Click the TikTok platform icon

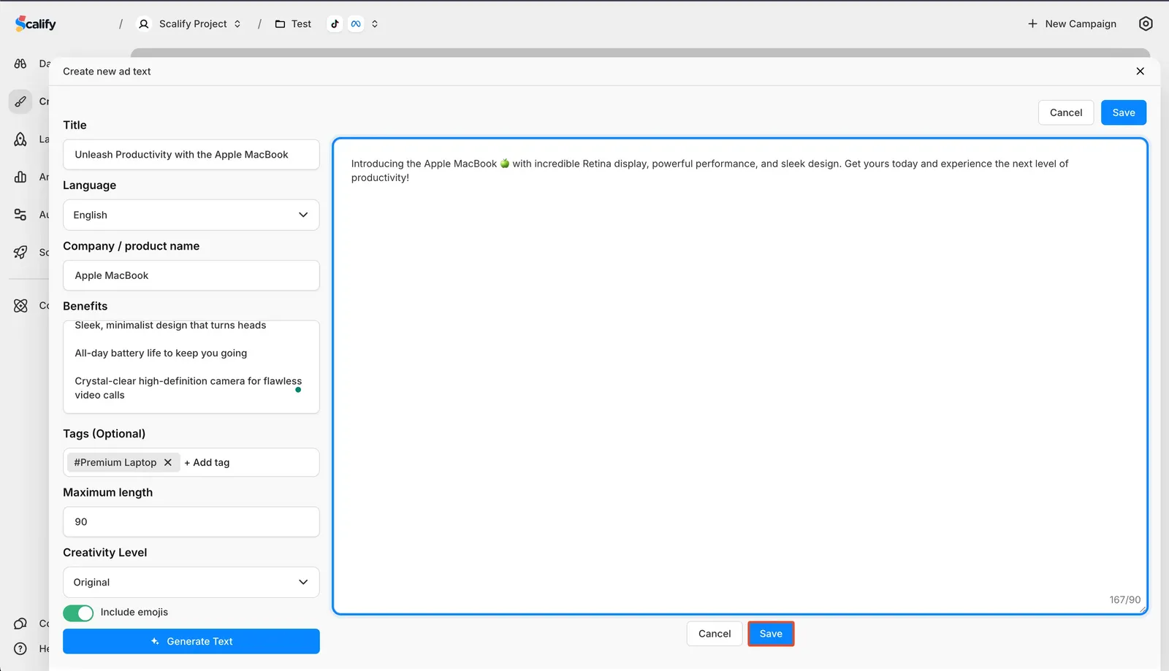tap(335, 23)
